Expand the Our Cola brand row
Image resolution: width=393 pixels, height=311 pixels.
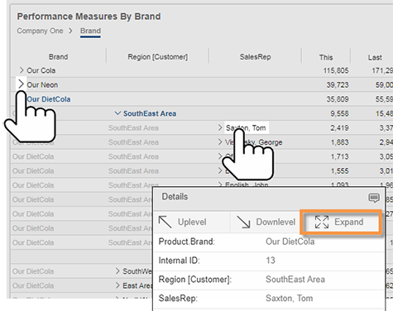click(22, 70)
